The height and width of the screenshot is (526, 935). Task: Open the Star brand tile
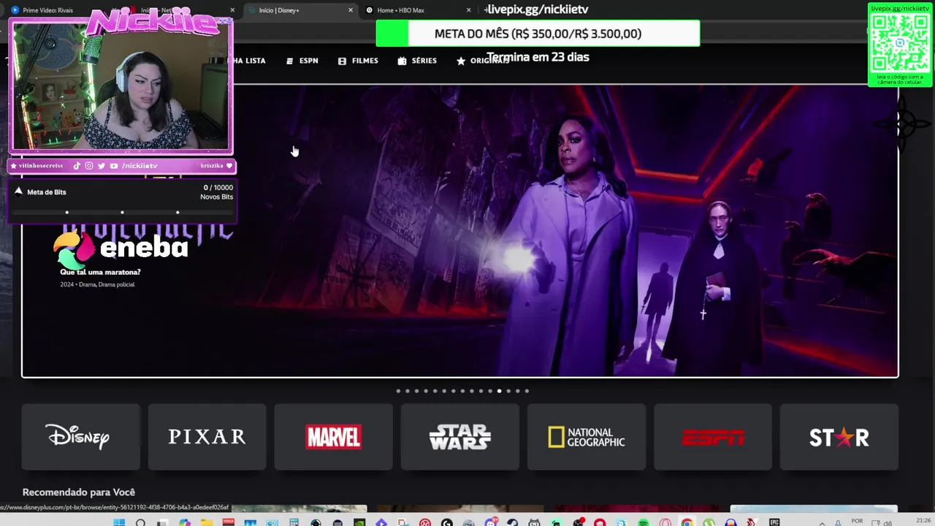(x=839, y=437)
